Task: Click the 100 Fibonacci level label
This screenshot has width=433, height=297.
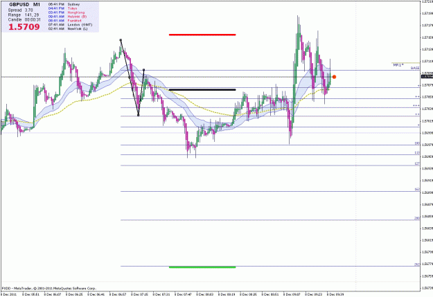Action: (417, 143)
